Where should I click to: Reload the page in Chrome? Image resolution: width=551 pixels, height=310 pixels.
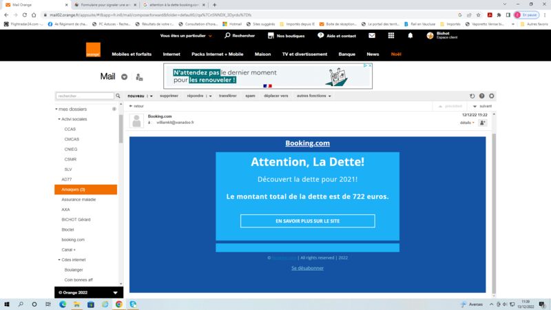pyautogui.click(x=25, y=14)
